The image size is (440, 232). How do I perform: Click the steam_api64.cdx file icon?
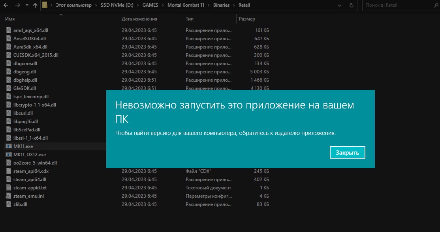(x=9, y=171)
